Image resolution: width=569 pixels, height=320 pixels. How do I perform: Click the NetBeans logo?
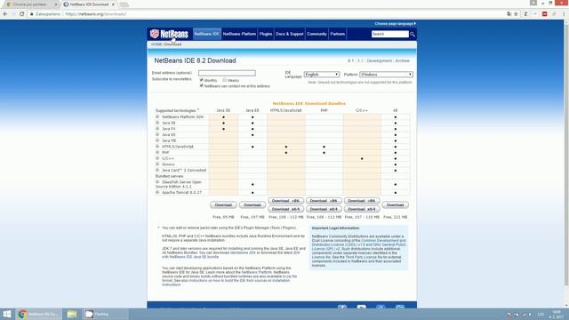[169, 34]
